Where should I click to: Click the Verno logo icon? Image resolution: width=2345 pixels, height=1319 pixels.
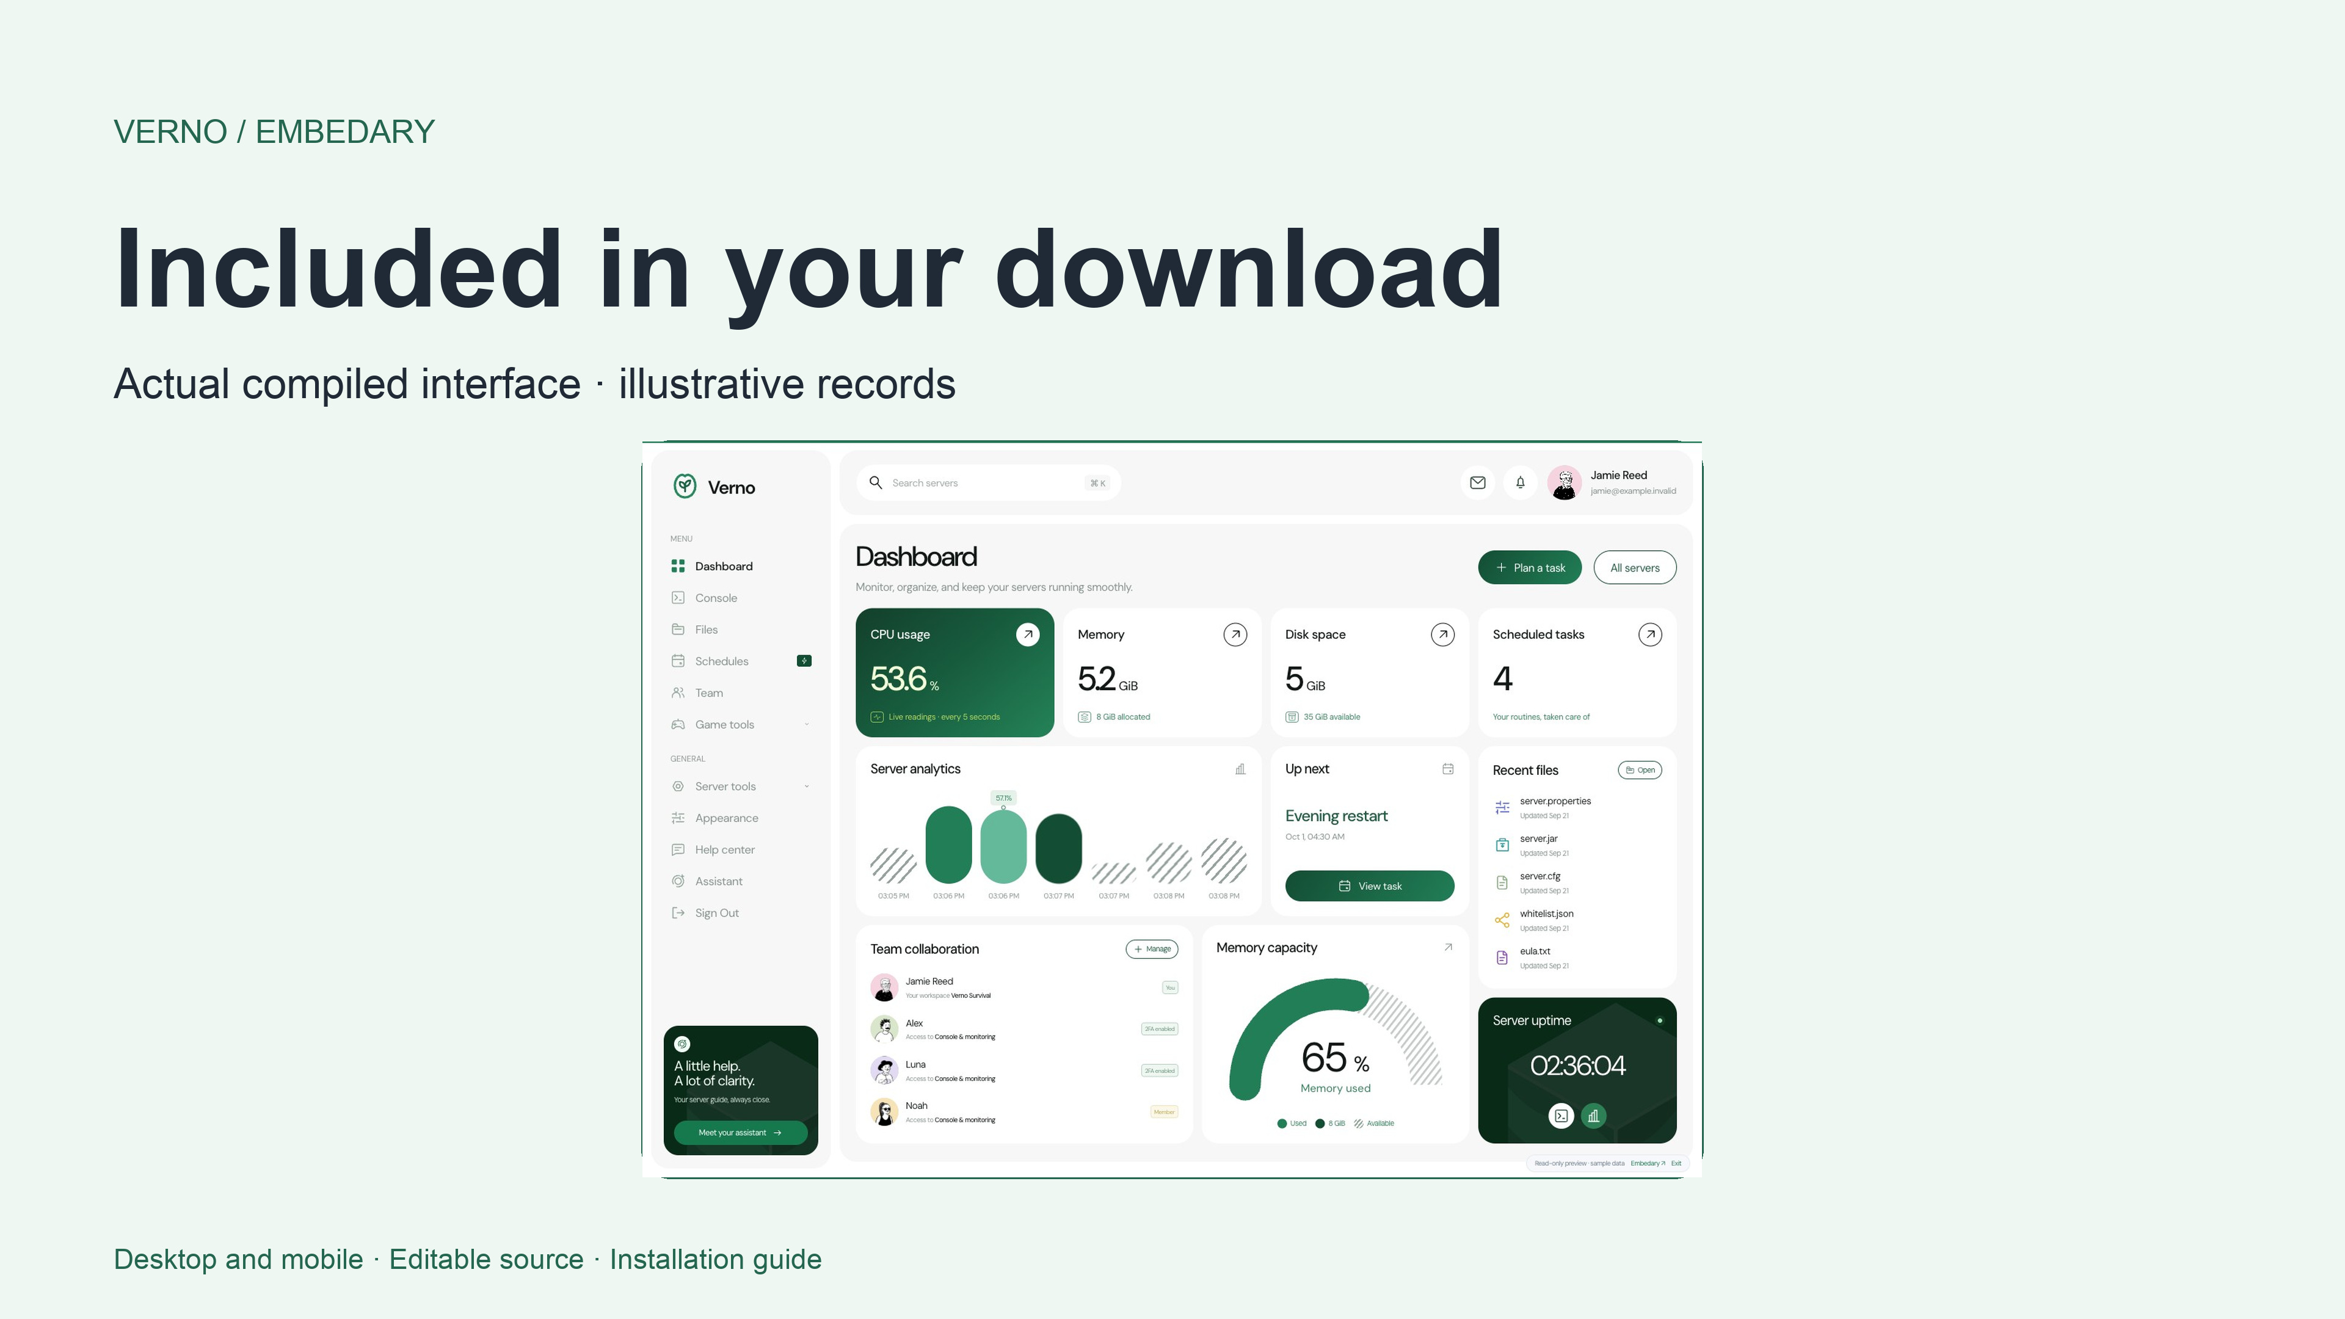coord(685,486)
